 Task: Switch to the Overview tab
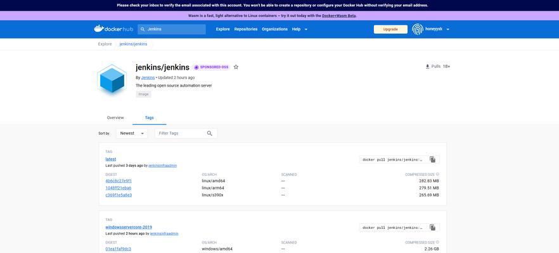[x=115, y=118]
